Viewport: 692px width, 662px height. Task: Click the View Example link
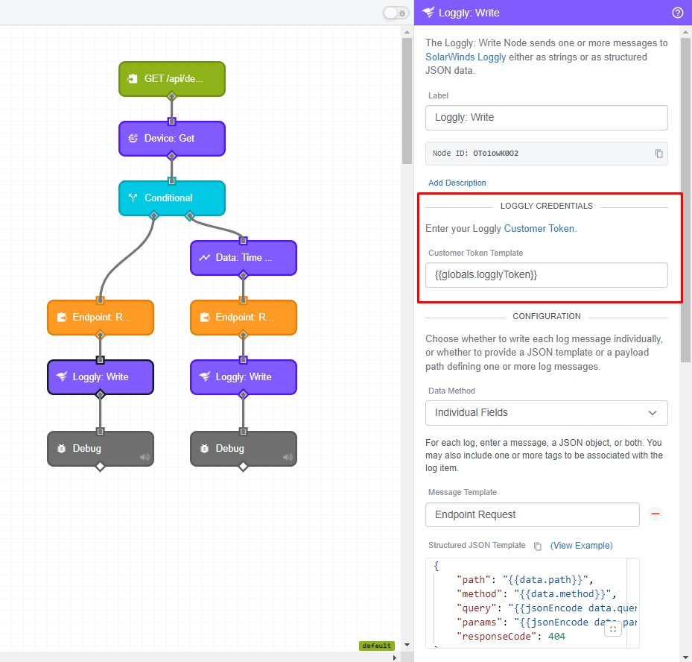click(x=581, y=546)
